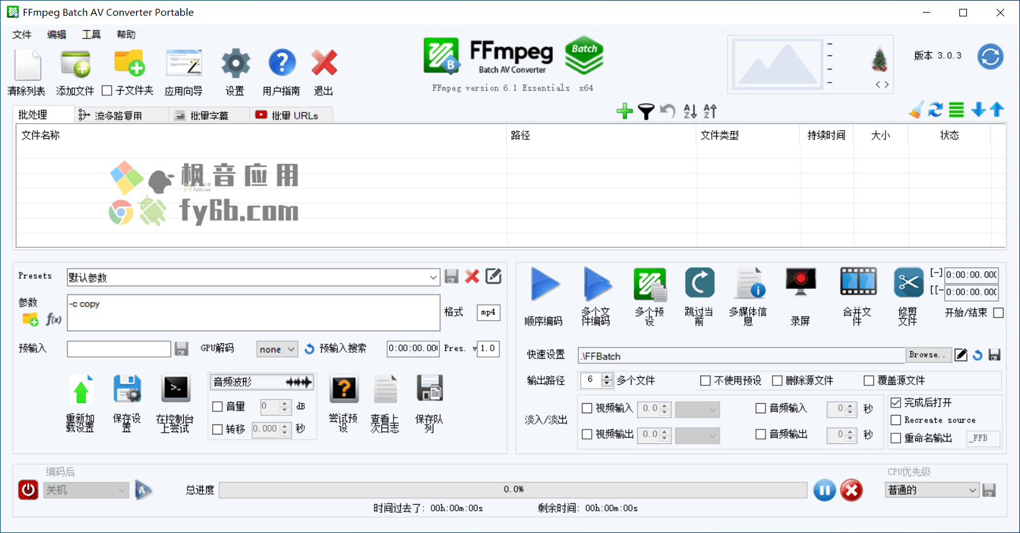
Task: Click the 录屏 screen record icon
Action: click(801, 283)
